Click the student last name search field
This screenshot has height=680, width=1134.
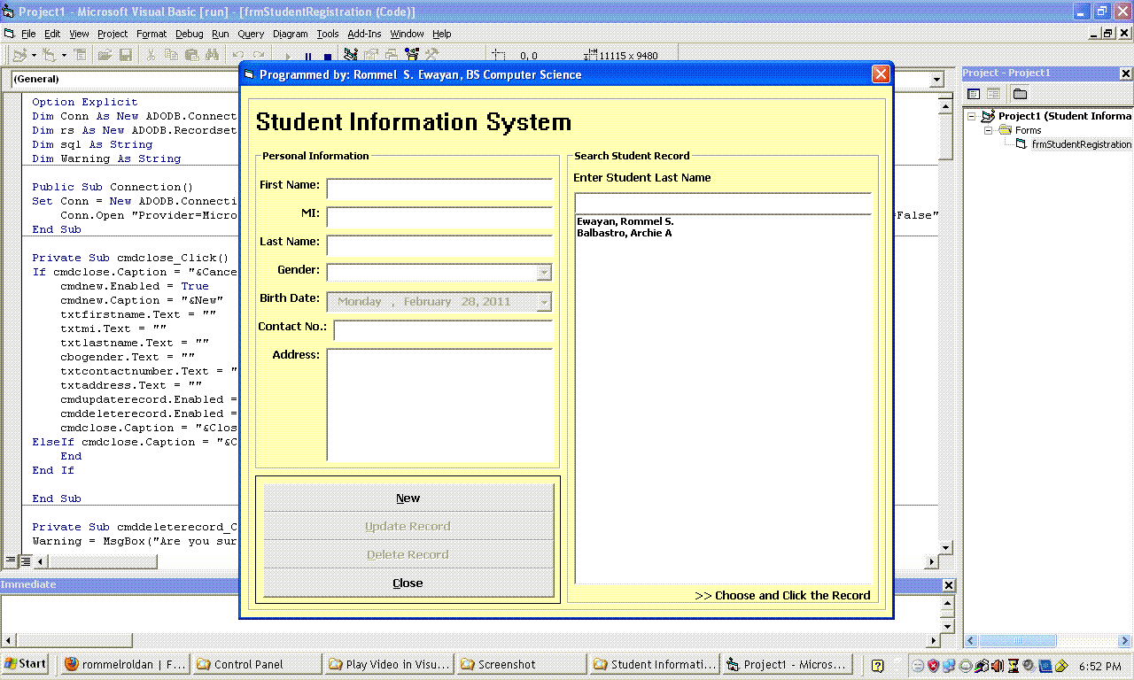(724, 204)
